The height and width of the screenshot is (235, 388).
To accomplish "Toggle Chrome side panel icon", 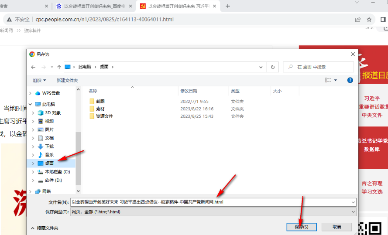I will click(x=383, y=20).
